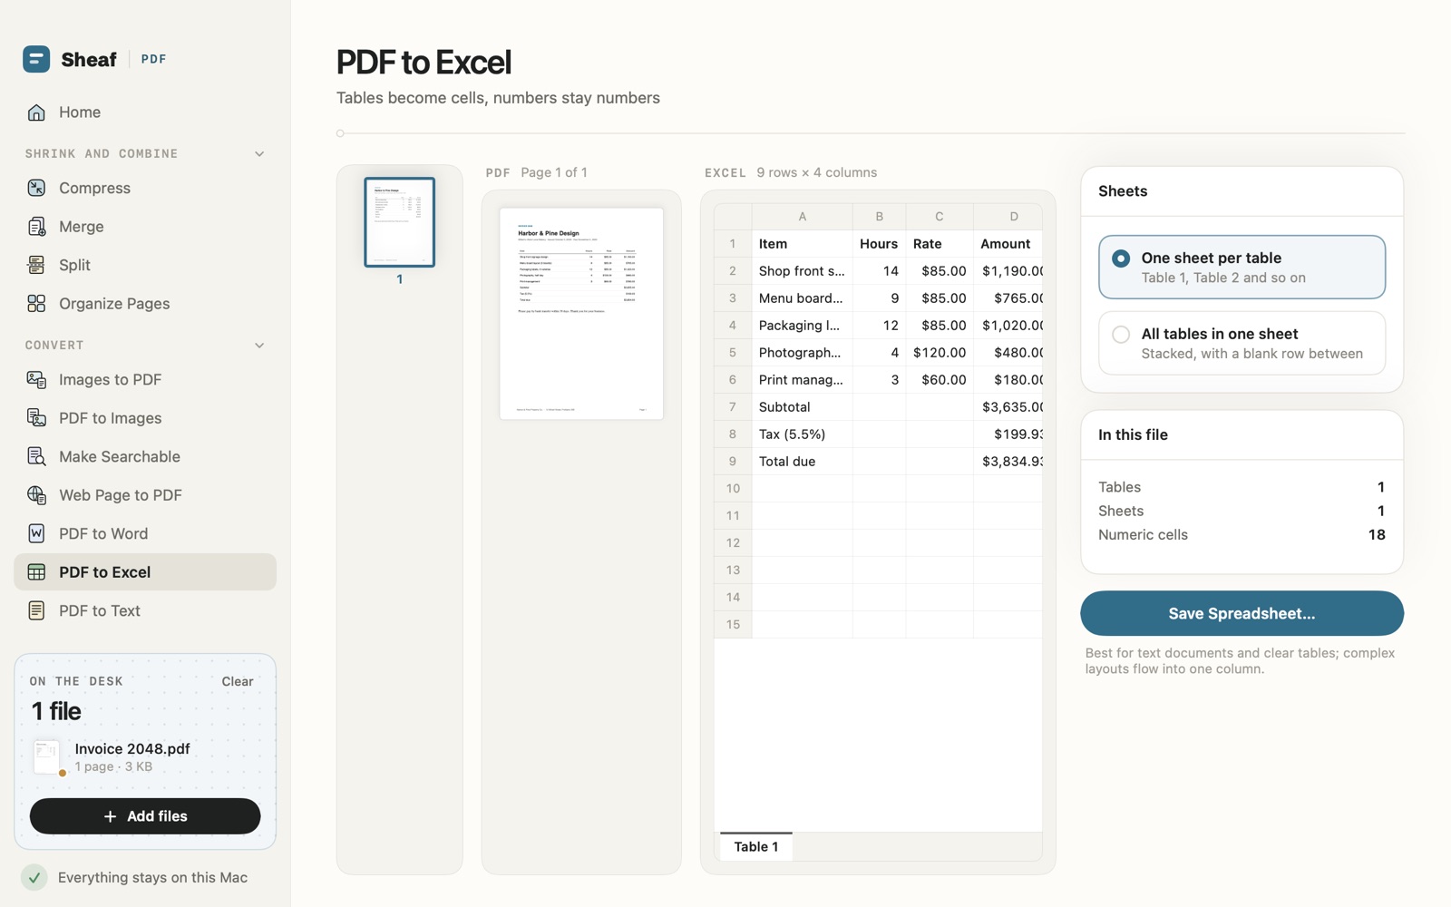Click the '9 rows × 4 columns' label

[817, 172]
